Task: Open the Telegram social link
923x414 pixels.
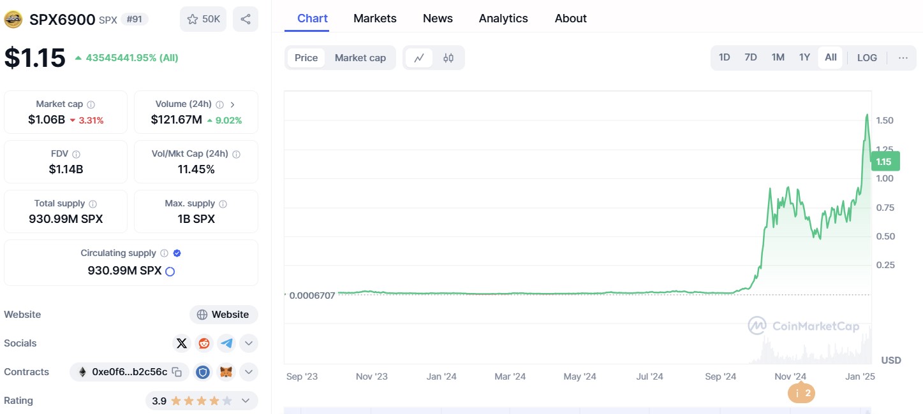Action: click(226, 343)
